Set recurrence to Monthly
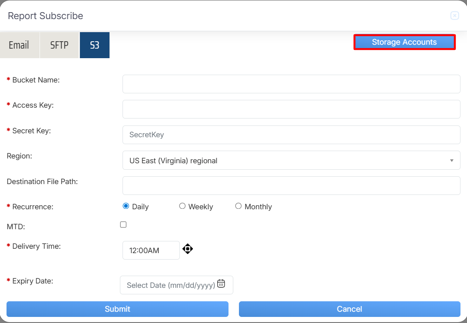 click(238, 206)
